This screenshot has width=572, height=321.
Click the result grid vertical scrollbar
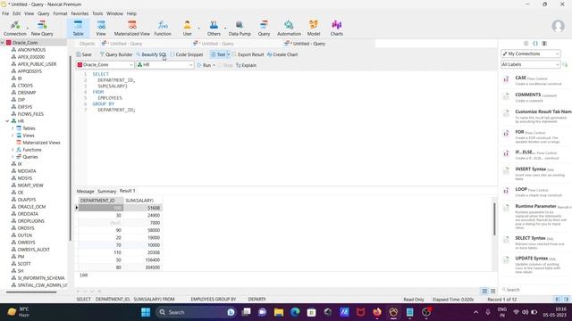(x=494, y=218)
